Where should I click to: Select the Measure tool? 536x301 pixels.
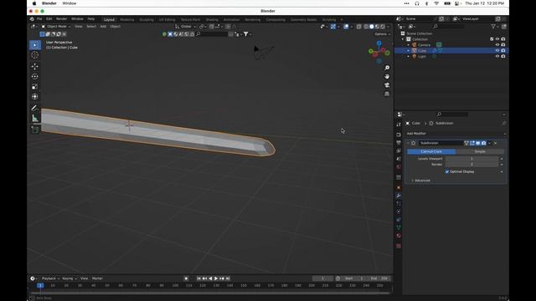click(x=35, y=118)
